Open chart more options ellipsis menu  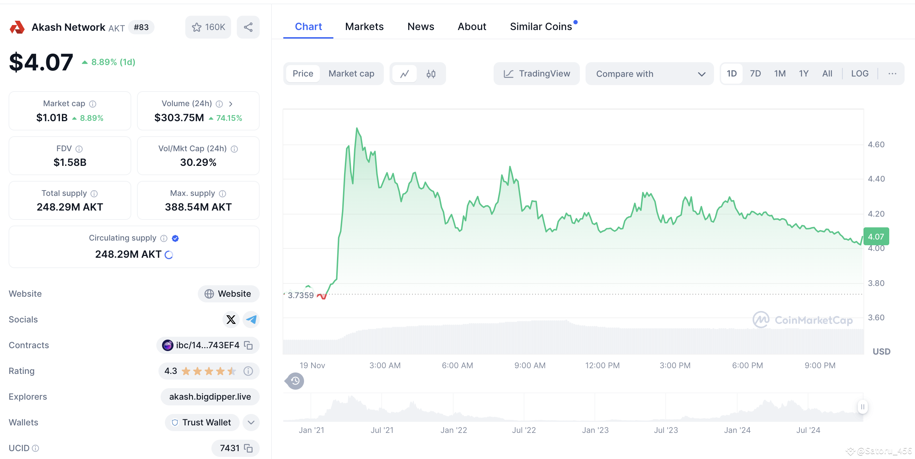tap(892, 74)
